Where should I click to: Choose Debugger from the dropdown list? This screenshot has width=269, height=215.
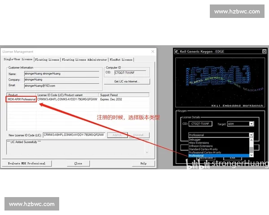click(x=219, y=140)
